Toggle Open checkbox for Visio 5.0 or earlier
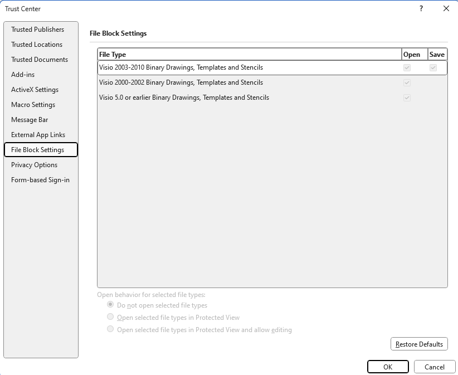Image resolution: width=458 pixels, height=375 pixels. [x=407, y=98]
